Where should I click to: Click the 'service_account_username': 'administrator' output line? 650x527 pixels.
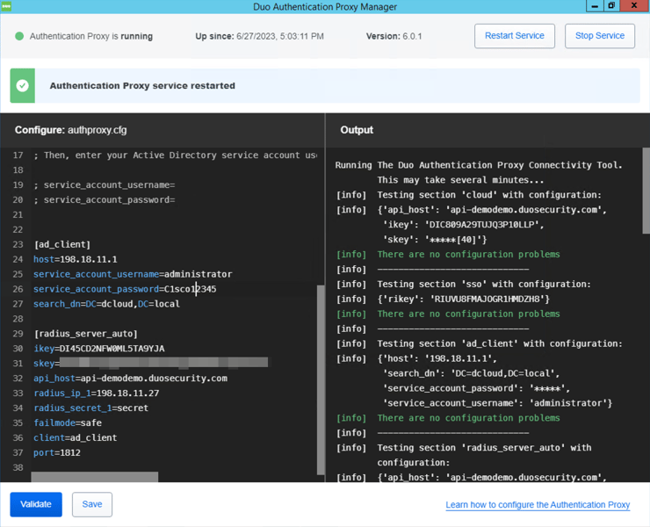click(x=497, y=403)
